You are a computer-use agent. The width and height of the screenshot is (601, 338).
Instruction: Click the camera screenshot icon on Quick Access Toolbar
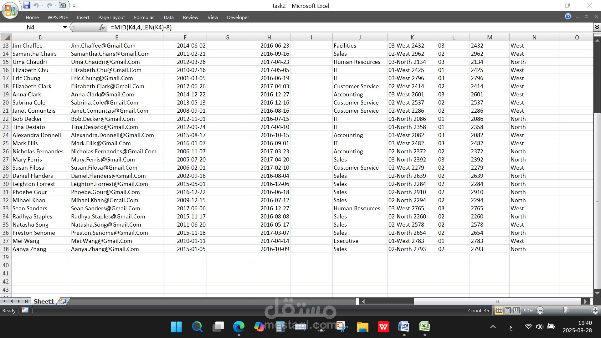coord(63,5)
